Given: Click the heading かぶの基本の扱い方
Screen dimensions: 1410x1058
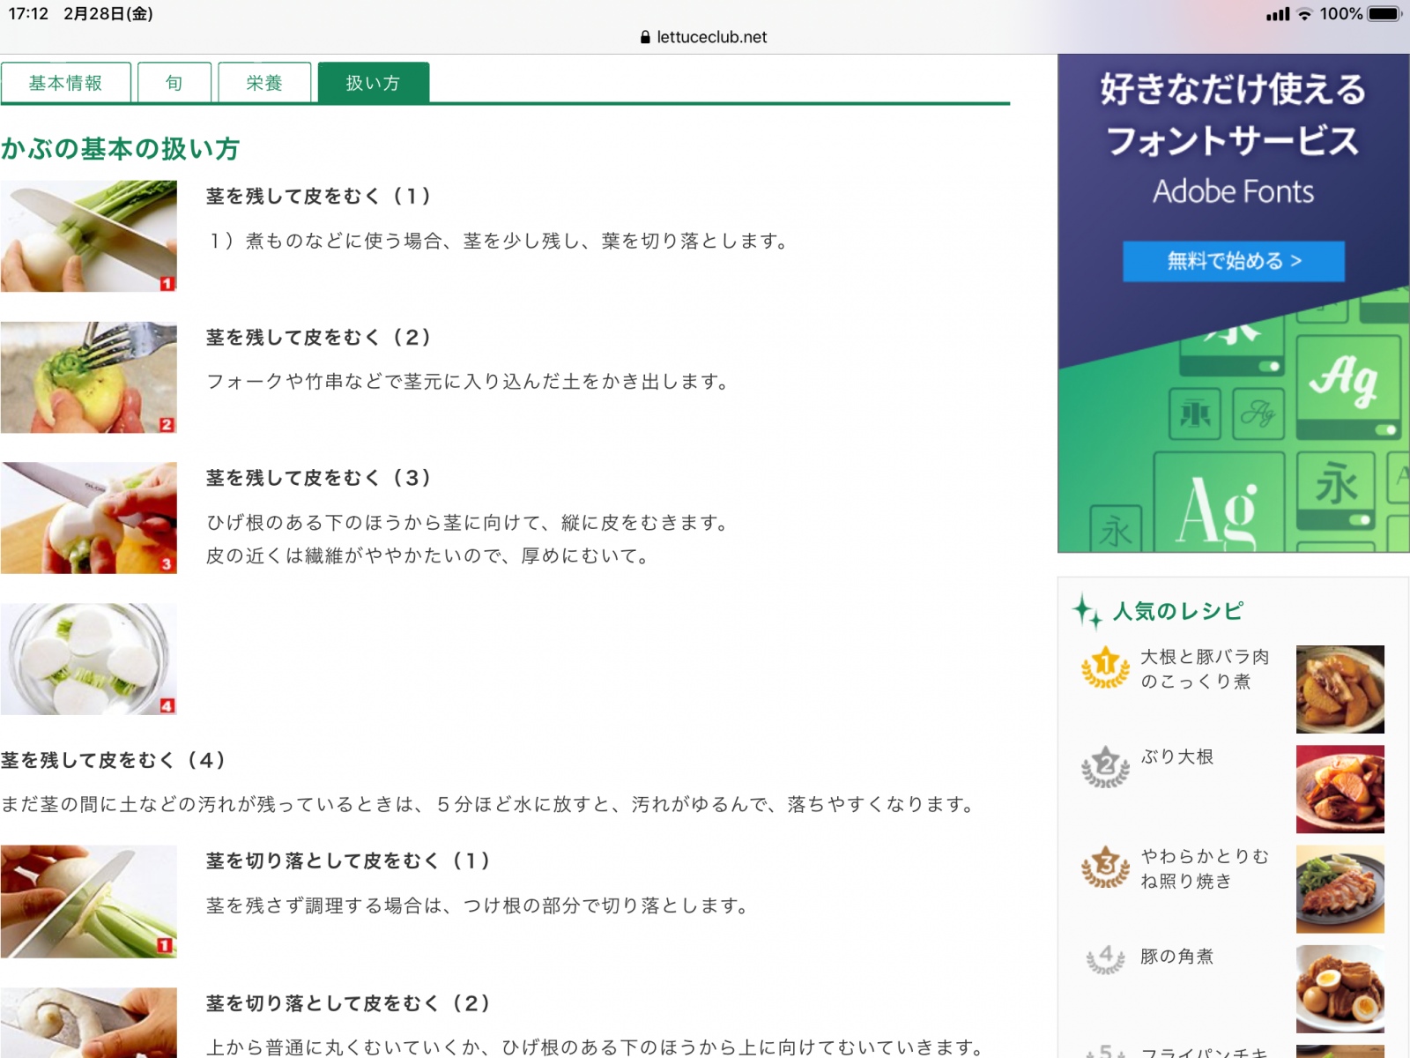Looking at the screenshot, I should pyautogui.click(x=121, y=148).
